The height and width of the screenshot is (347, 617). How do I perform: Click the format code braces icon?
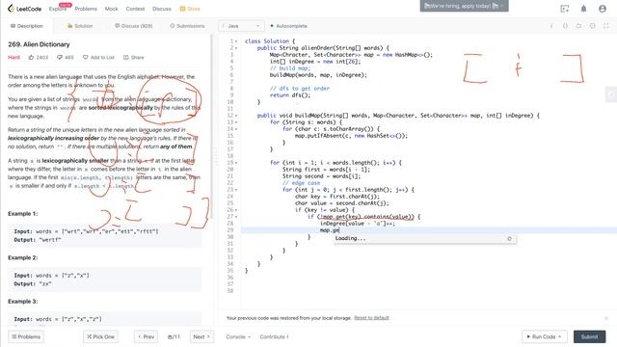pyautogui.click(x=565, y=26)
